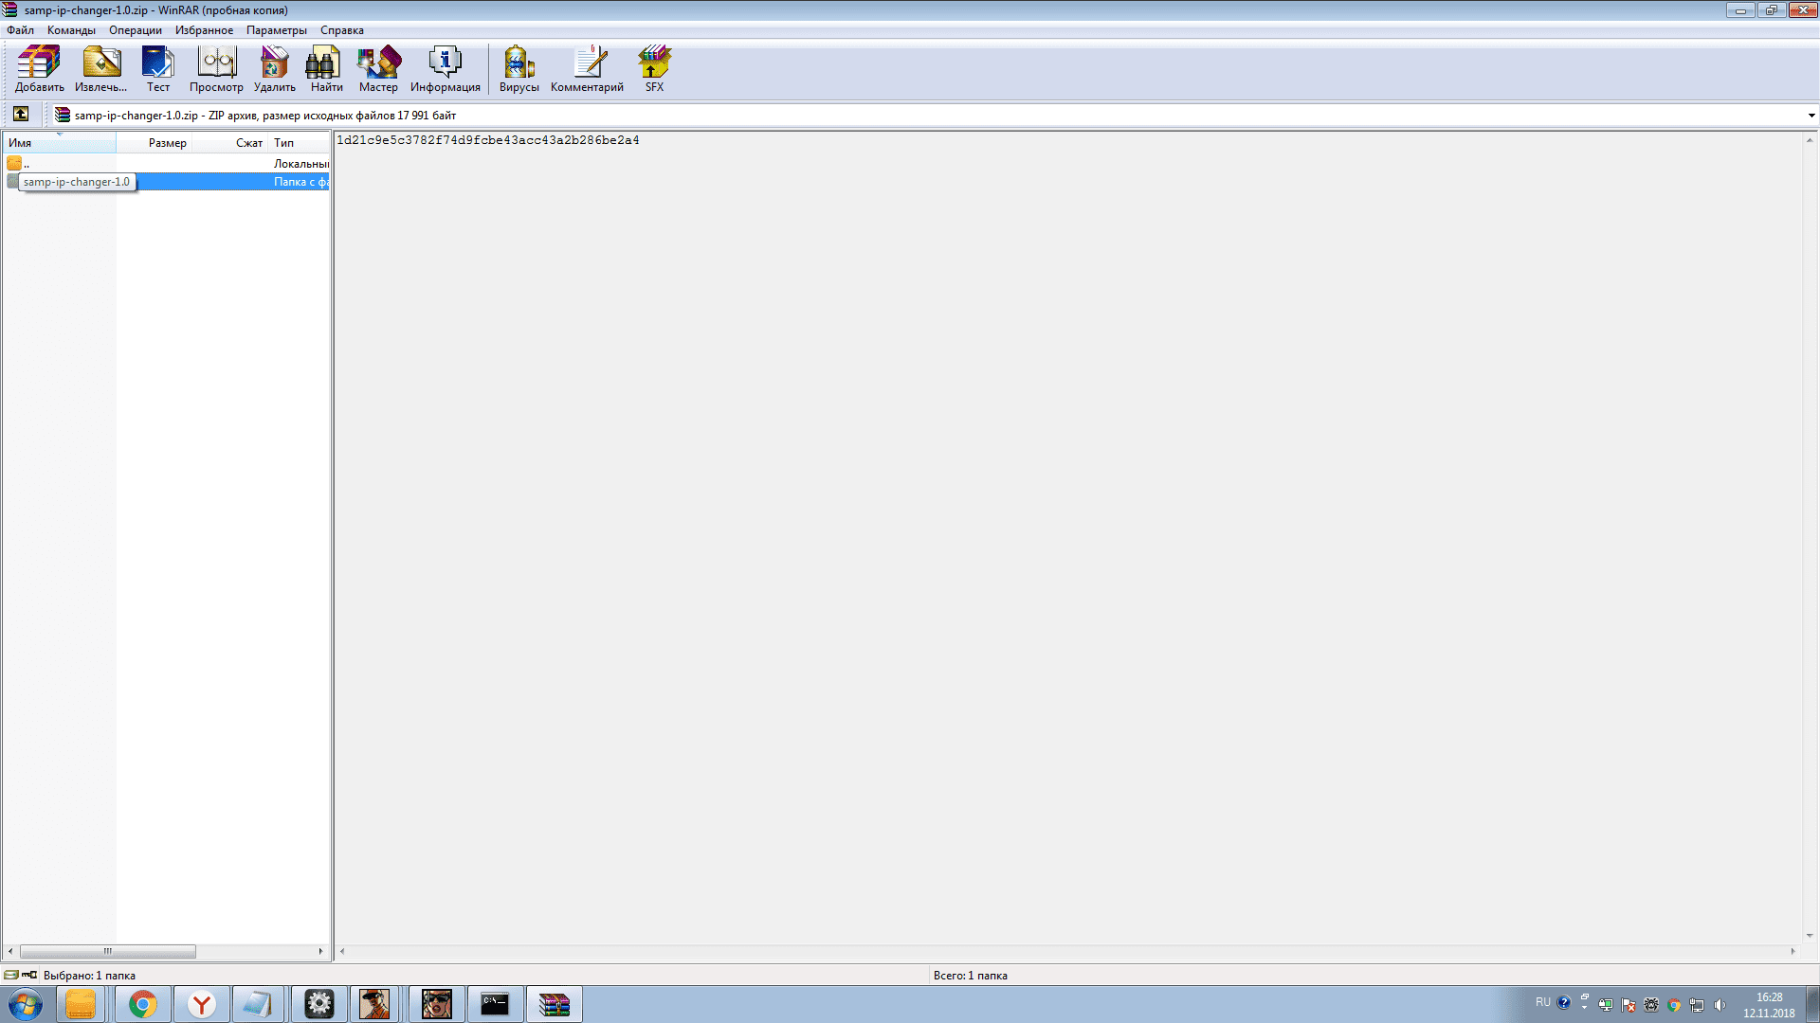Sort files by Размер column header
The height and width of the screenshot is (1023, 1820).
click(x=167, y=143)
